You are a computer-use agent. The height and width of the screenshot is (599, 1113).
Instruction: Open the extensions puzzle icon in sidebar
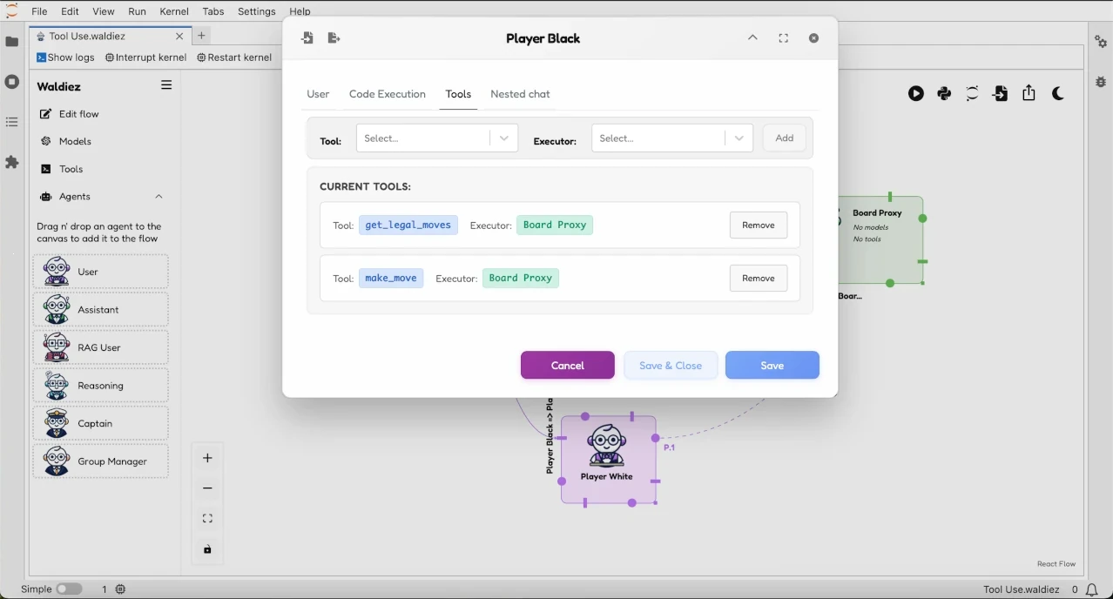point(12,162)
